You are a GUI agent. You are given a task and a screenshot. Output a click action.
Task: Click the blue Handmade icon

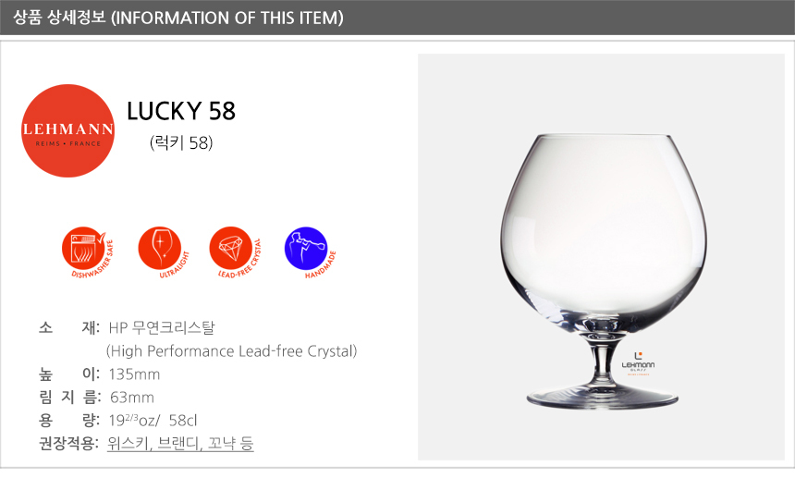coord(306,248)
